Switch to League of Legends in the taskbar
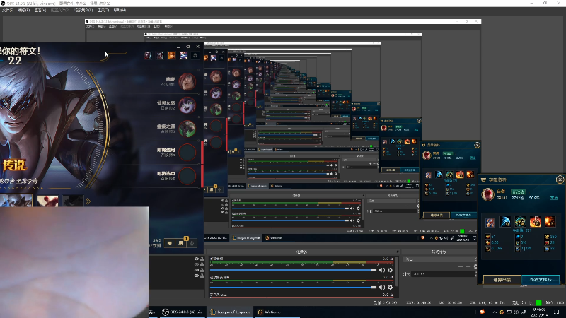566x318 pixels. click(x=231, y=312)
